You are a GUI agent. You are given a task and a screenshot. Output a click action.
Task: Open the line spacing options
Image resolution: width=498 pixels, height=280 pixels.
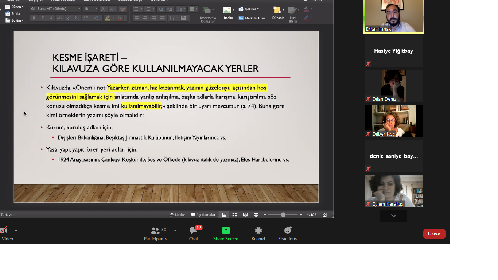(181, 9)
